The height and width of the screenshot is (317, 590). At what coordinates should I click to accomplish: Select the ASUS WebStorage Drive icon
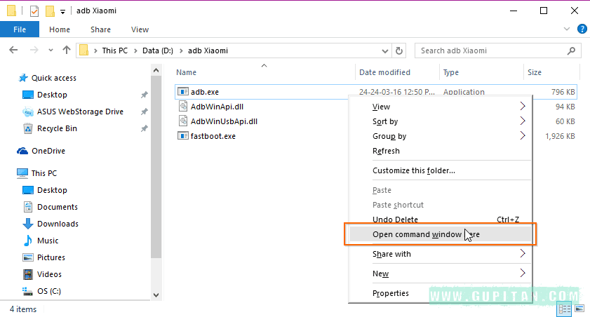(28, 112)
